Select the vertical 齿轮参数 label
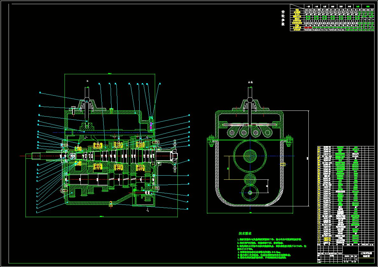Screen dimensions: 378x267 [x=283, y=18]
